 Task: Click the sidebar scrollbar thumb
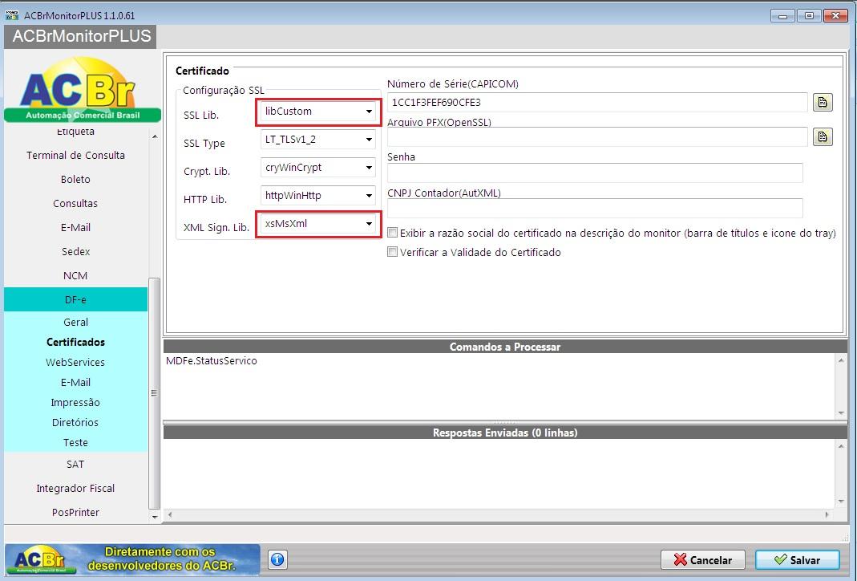click(x=155, y=393)
